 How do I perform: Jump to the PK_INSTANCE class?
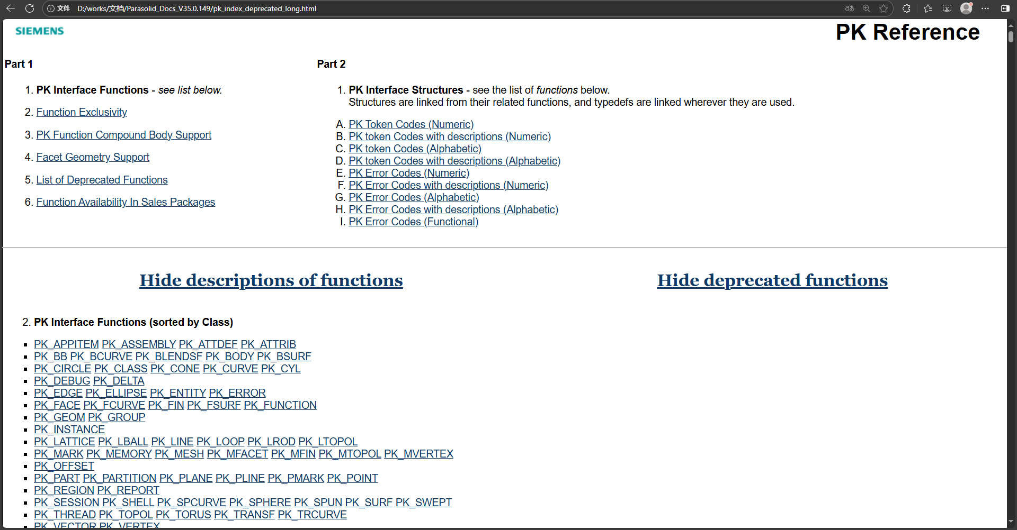click(69, 430)
